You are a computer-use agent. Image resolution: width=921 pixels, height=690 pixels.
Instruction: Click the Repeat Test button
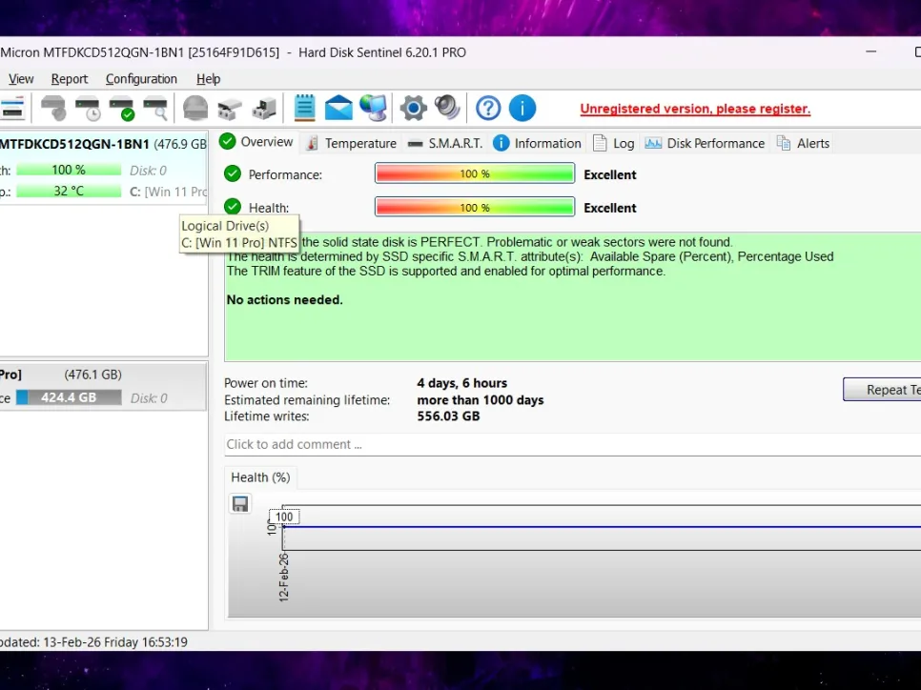[x=882, y=390]
